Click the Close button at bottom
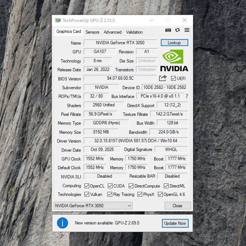246x246 pixels. click(x=178, y=205)
